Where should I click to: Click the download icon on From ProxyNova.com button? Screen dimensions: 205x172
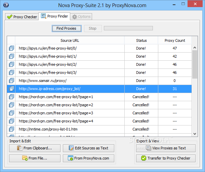(71, 158)
